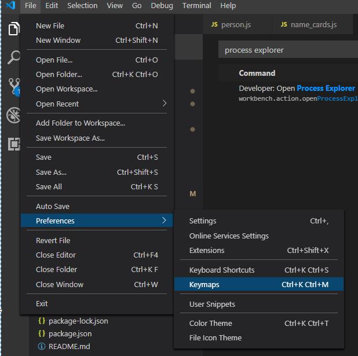Open the Explorer view in the activity bar
The width and height of the screenshot is (358, 356).
14,29
